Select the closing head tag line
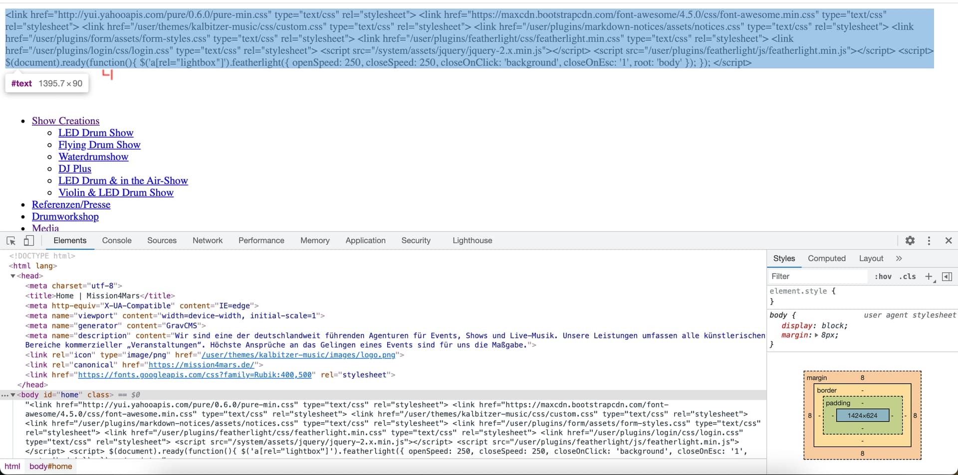Viewport: 958px width, 475px height. pyautogui.click(x=32, y=385)
